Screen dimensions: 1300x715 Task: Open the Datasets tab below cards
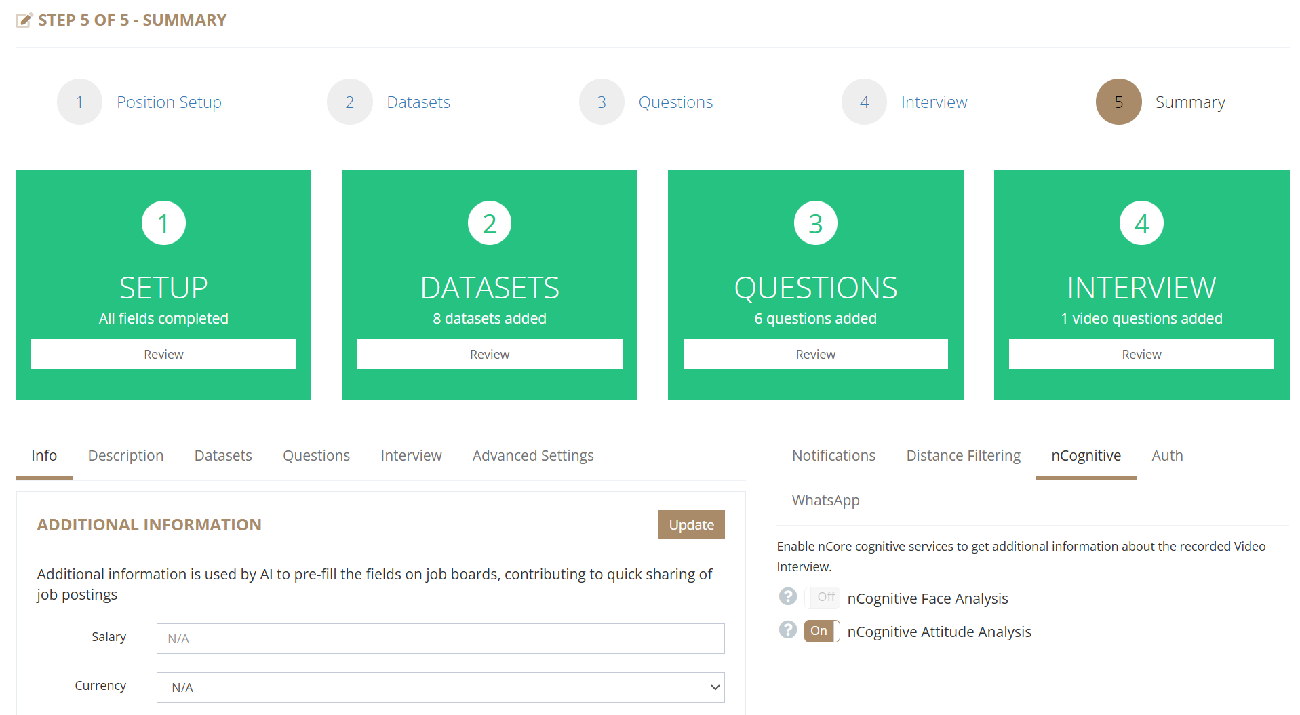click(x=223, y=456)
